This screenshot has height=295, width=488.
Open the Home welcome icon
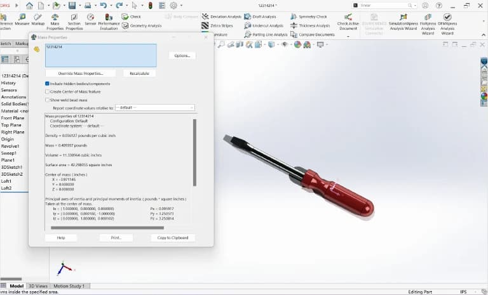(29, 5)
